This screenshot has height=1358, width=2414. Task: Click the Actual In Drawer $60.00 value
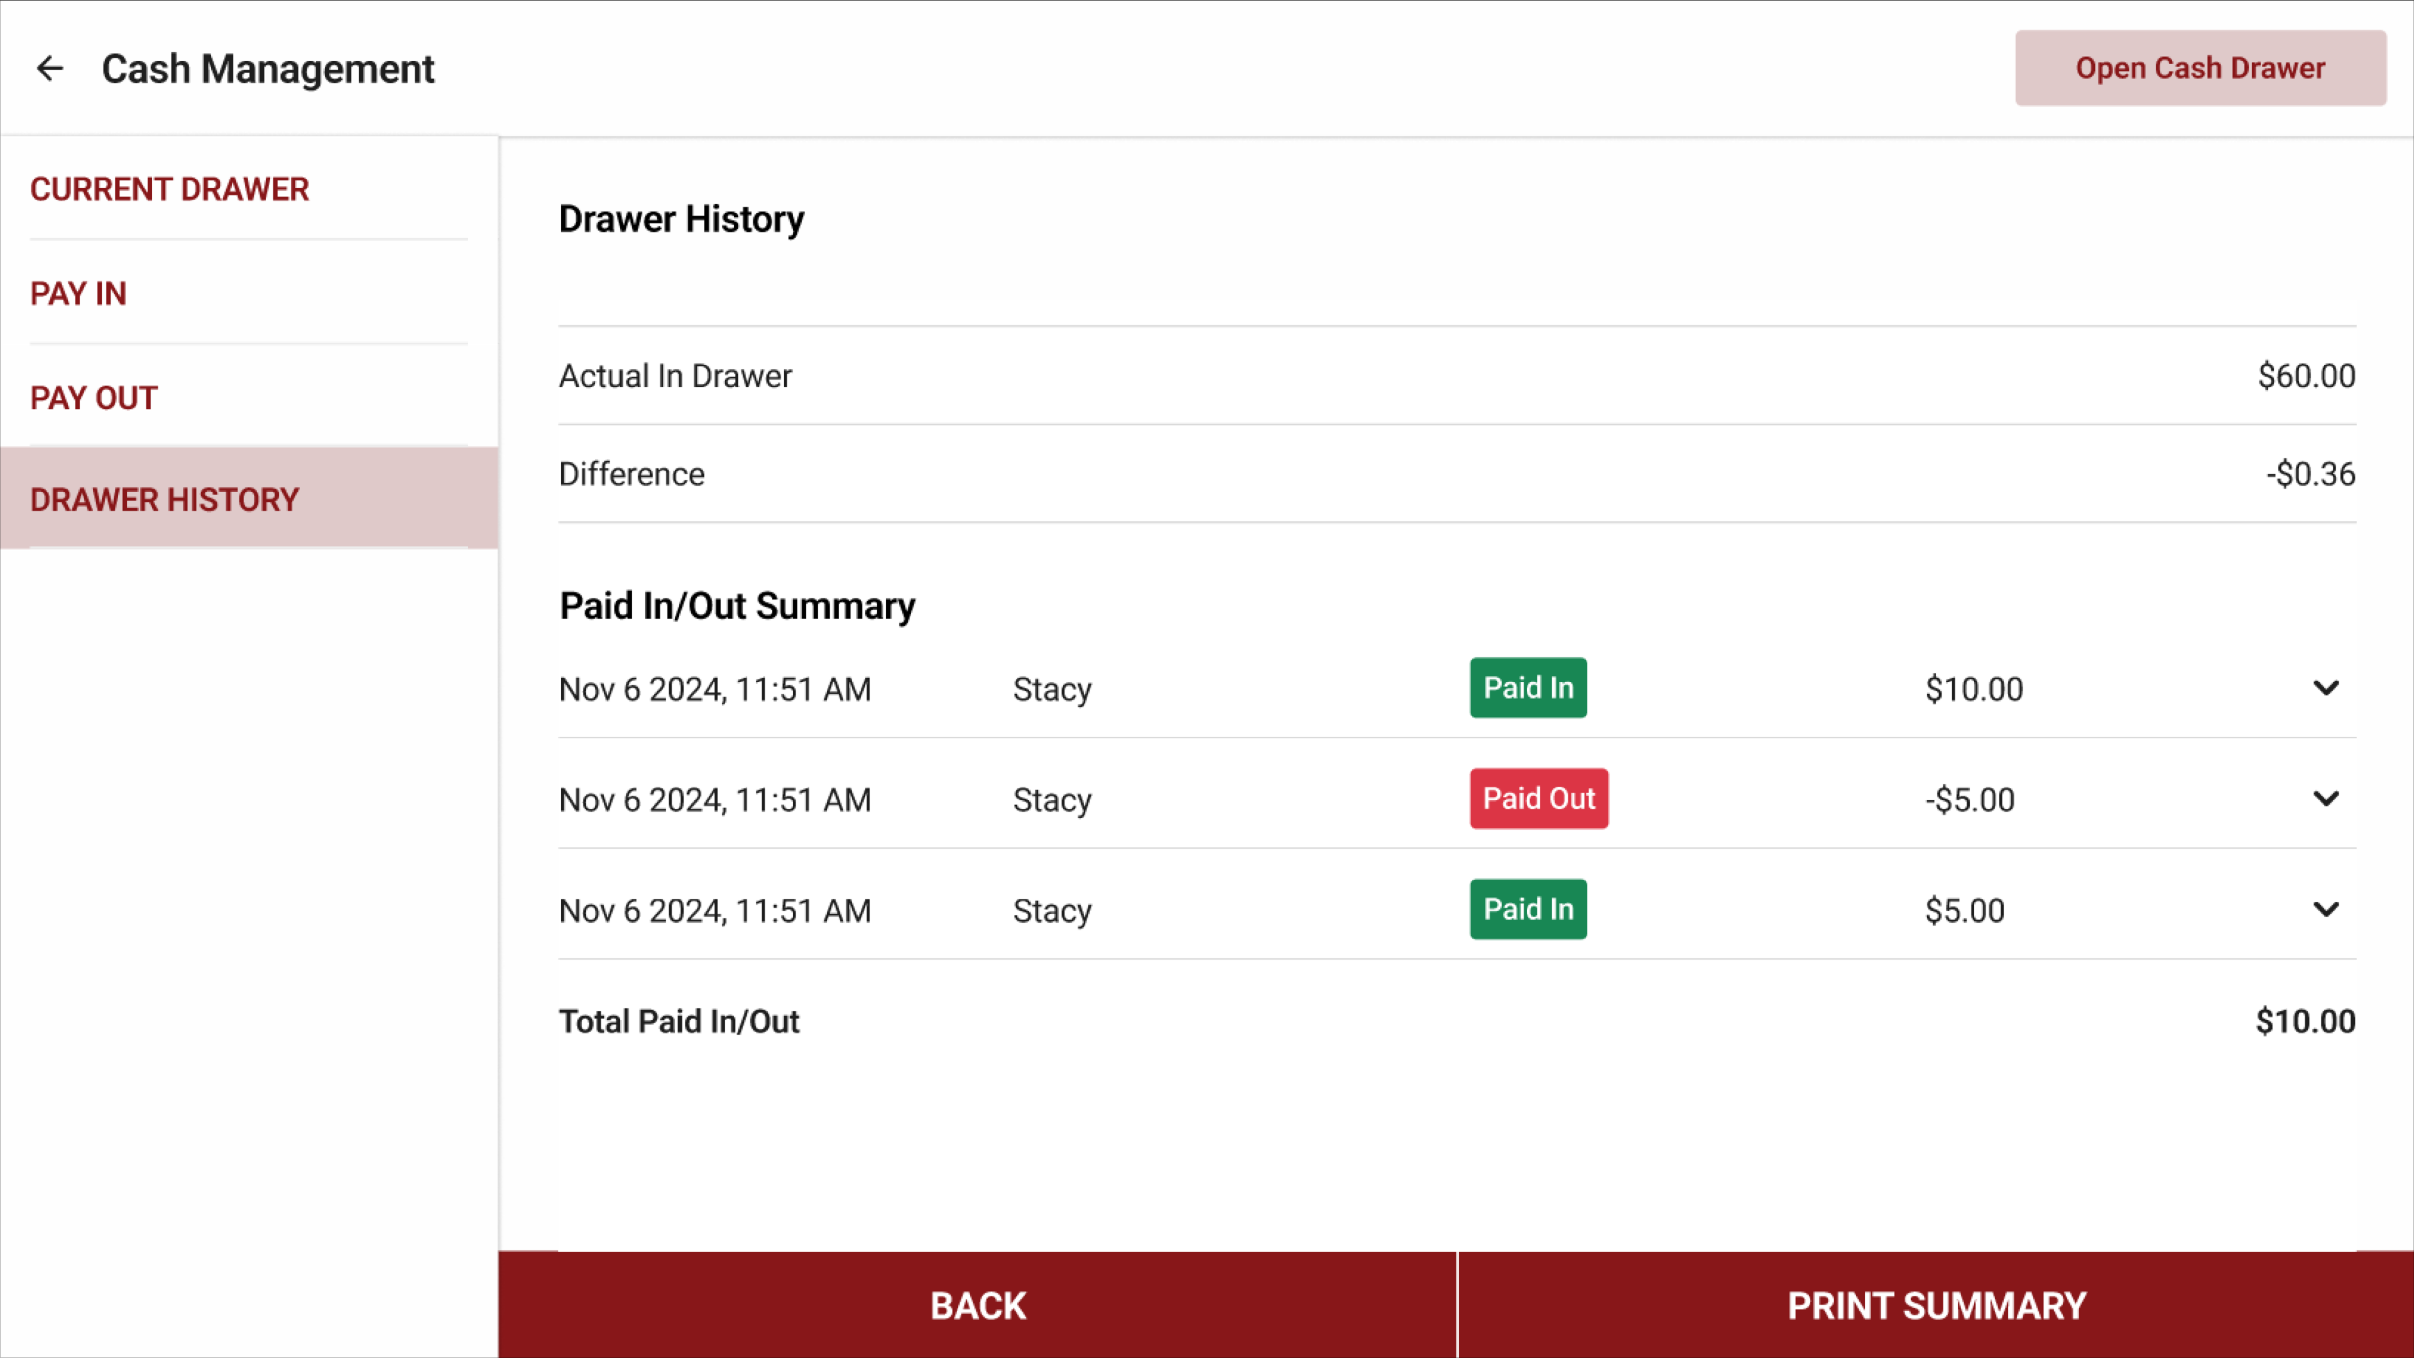[2306, 376]
